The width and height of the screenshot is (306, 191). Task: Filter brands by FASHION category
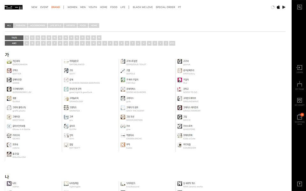click(x=21, y=25)
